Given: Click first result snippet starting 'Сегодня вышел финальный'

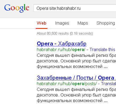Looking at the screenshot, I should (x=76, y=61).
